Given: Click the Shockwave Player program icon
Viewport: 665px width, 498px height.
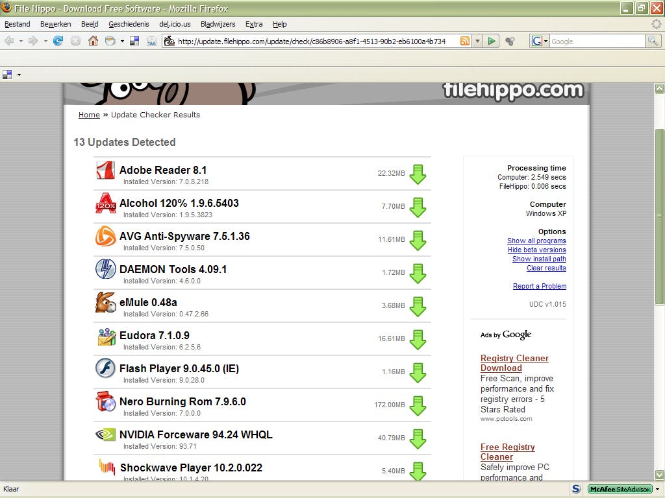Looking at the screenshot, I should point(107,467).
